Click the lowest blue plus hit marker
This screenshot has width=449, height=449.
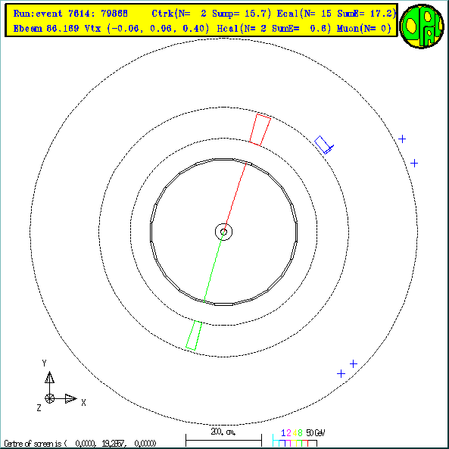(x=341, y=374)
